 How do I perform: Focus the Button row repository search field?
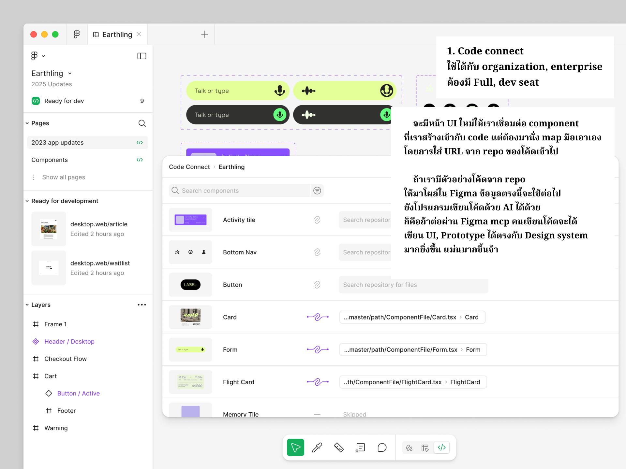point(413,285)
